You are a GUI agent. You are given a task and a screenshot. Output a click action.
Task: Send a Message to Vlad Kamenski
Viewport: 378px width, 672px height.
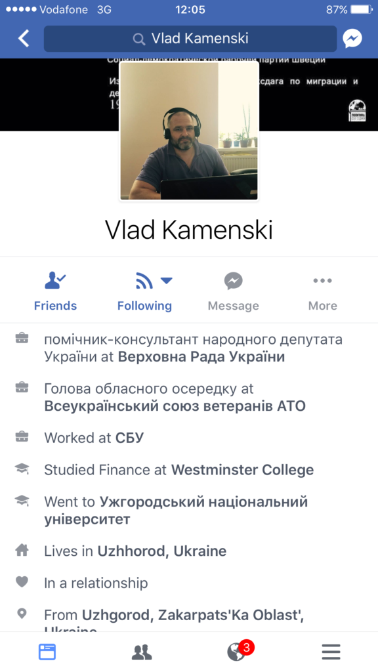233,292
